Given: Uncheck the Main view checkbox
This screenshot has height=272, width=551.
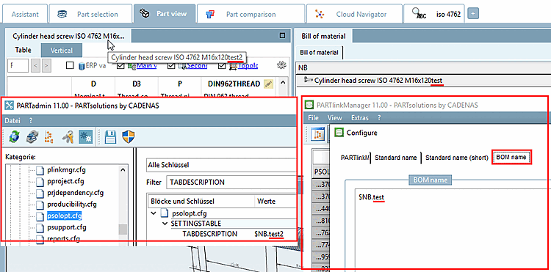Looking at the screenshot, I should coord(120,65).
